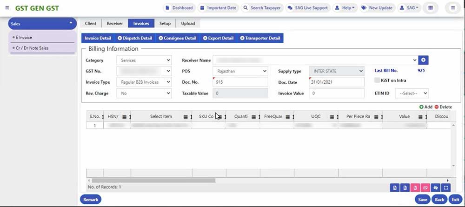
Task: Click the hamburger menu icon at top right
Action: click(x=453, y=8)
